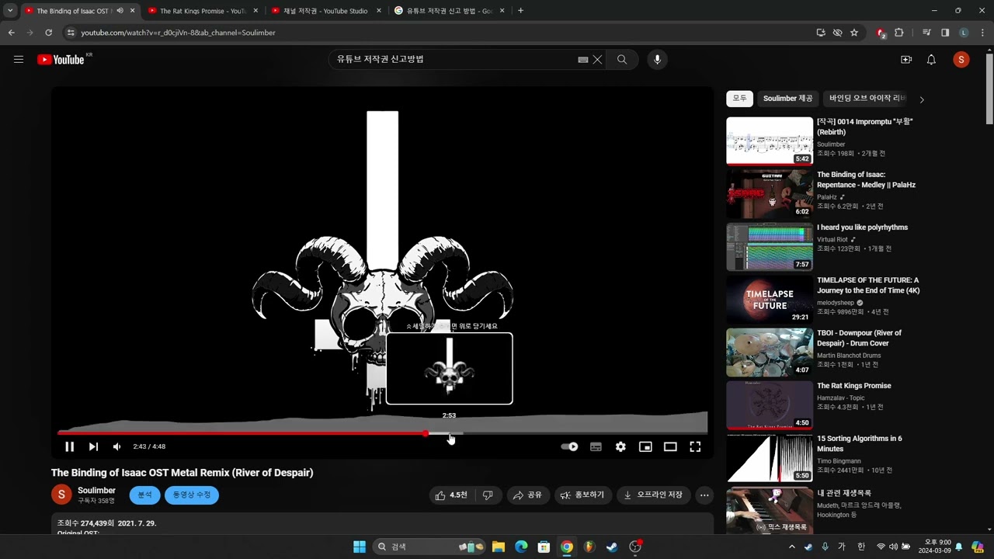Select the 'Soulimber 제공' filter chip
This screenshot has width=994, height=559.
click(787, 99)
